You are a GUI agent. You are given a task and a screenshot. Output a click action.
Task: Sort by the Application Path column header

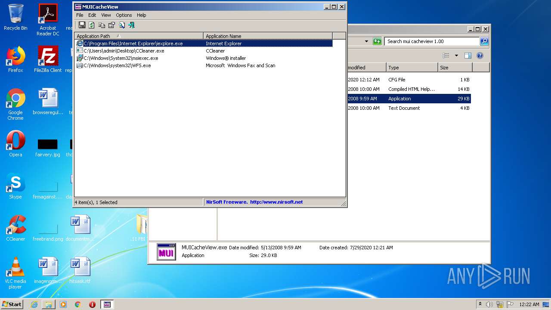pos(139,36)
